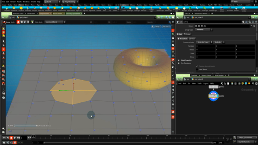Select the PolyReduce shelf tool
The width and height of the screenshot is (258, 145).
coord(48,9)
